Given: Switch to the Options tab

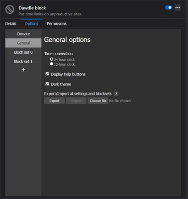Looking at the screenshot, I should point(31,24).
